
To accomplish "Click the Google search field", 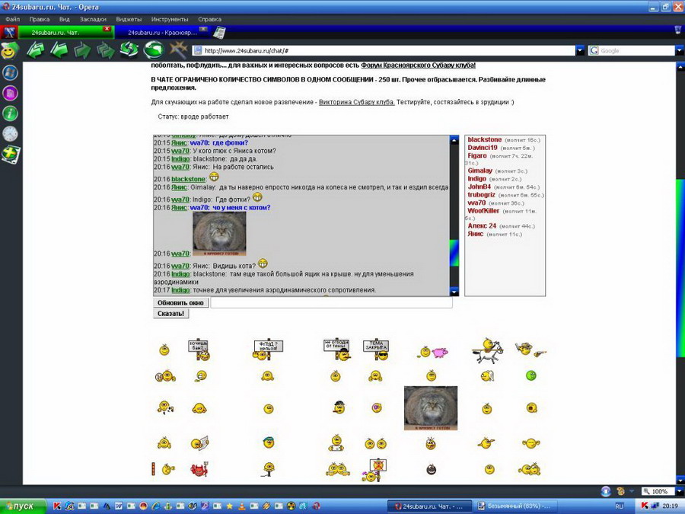I will pos(632,51).
